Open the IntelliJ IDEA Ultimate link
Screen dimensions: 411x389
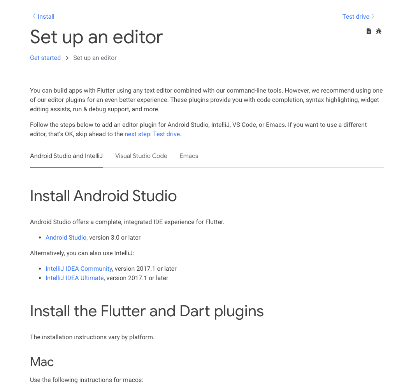pos(74,278)
